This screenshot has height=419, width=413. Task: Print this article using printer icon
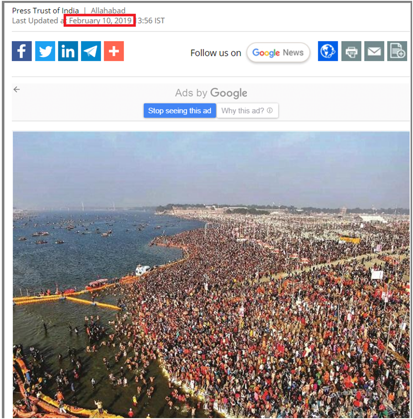pos(351,51)
